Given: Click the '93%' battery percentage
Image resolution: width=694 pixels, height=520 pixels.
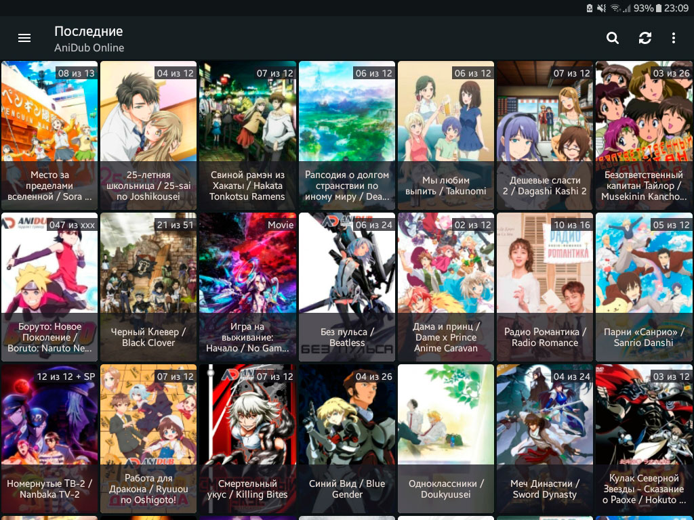Looking at the screenshot, I should point(644,8).
